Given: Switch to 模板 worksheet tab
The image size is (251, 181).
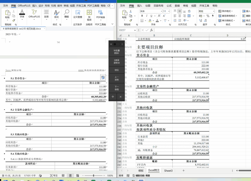Looking at the screenshot, I should [141, 171].
